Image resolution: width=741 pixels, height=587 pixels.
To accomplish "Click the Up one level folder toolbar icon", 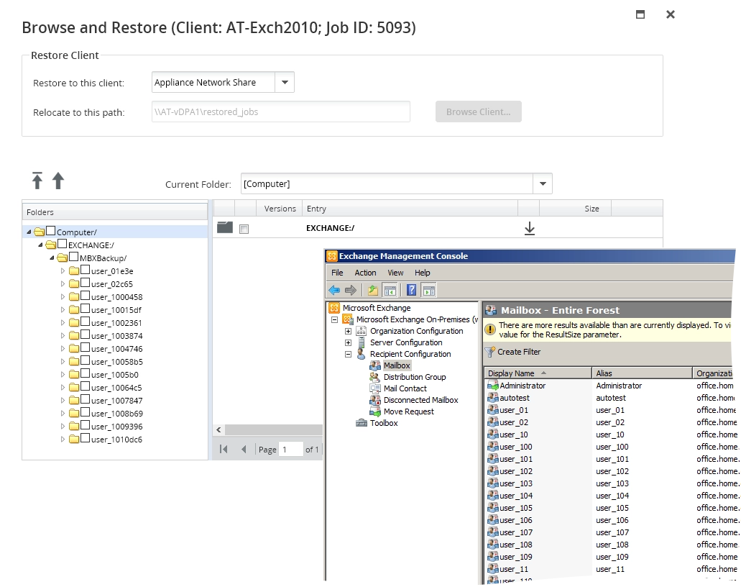I will pos(373,290).
